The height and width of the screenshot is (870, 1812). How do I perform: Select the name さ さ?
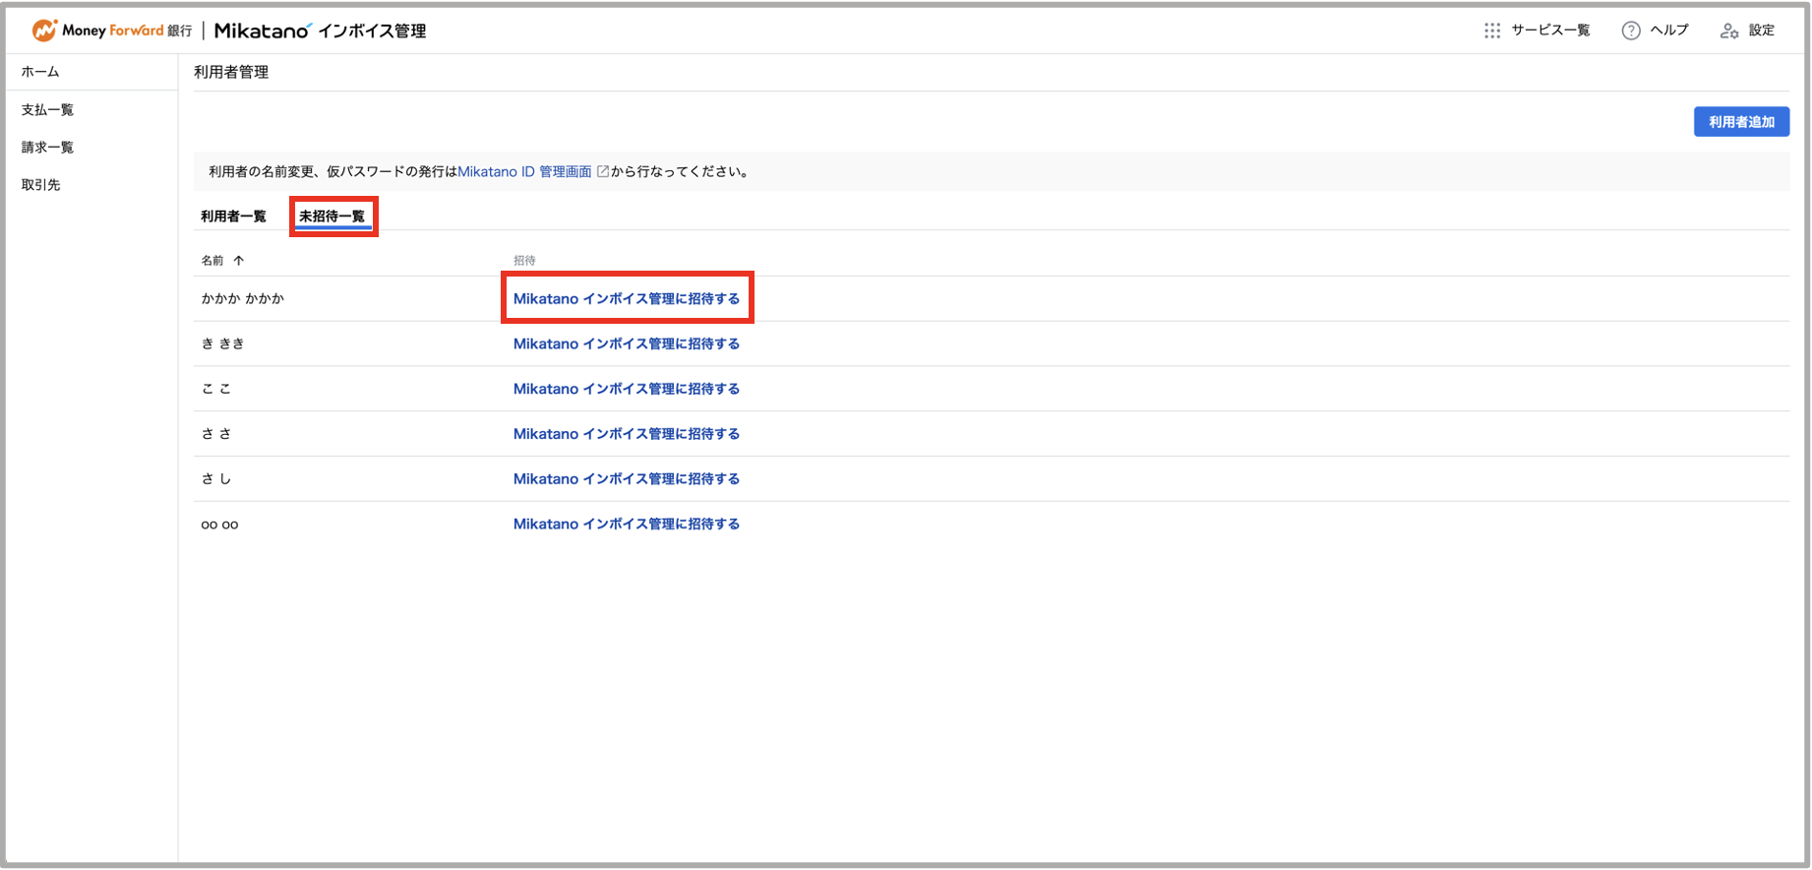(216, 434)
